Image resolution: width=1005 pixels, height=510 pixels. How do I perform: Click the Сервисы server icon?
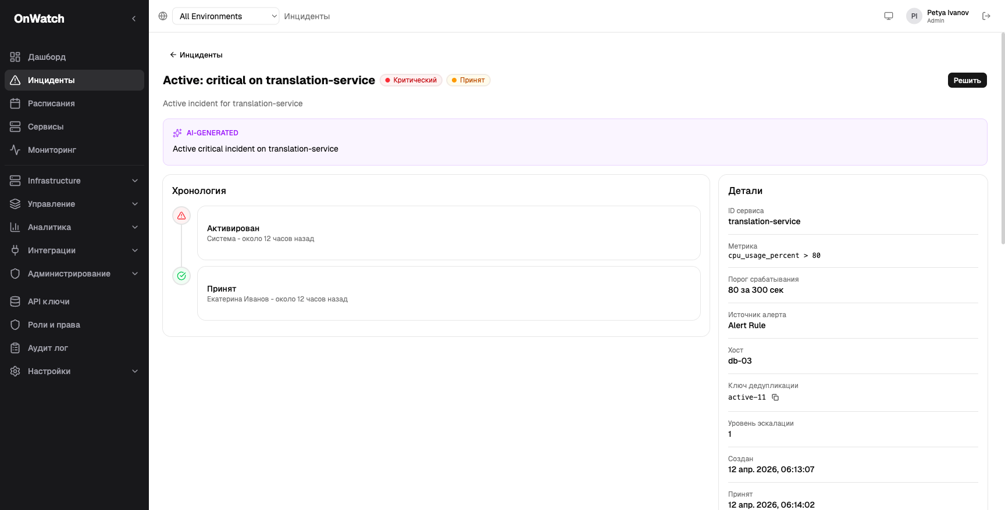(15, 127)
